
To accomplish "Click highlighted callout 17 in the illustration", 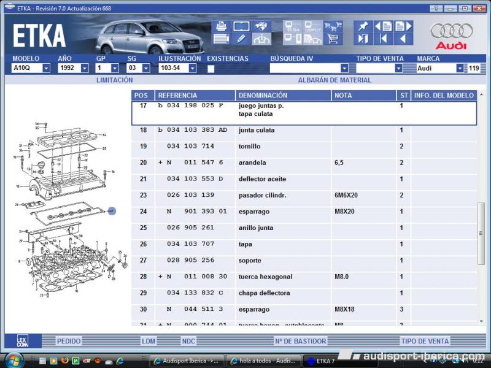I will coord(112,211).
